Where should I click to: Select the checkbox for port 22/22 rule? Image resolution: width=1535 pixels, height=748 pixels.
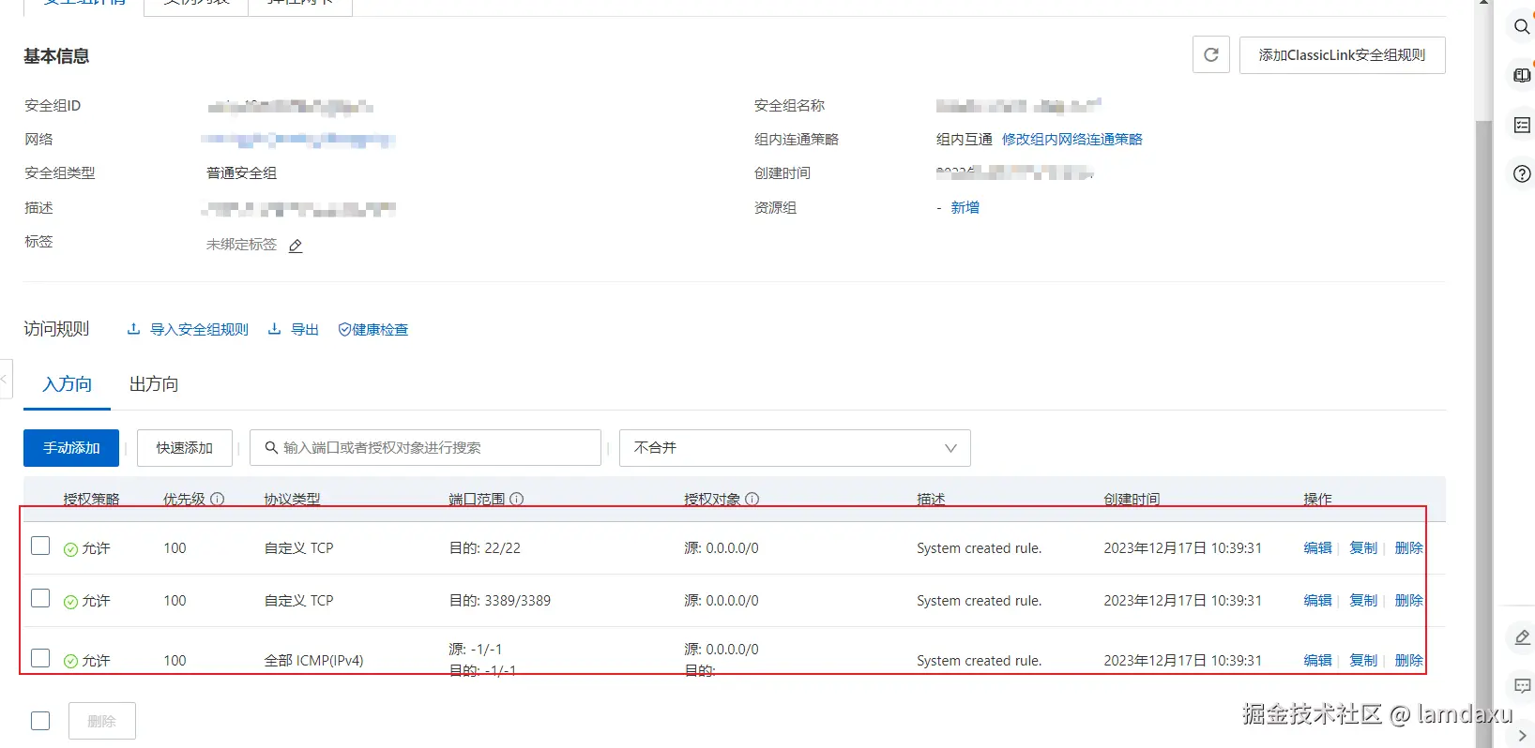[40, 546]
